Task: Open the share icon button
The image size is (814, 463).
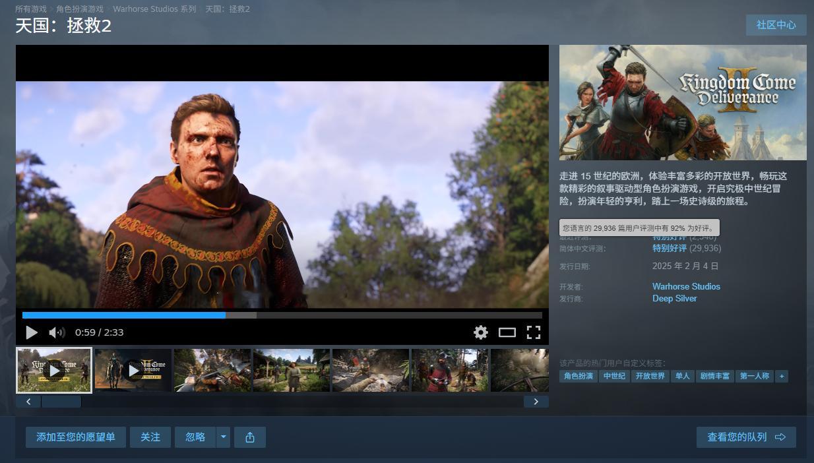Action: 250,437
